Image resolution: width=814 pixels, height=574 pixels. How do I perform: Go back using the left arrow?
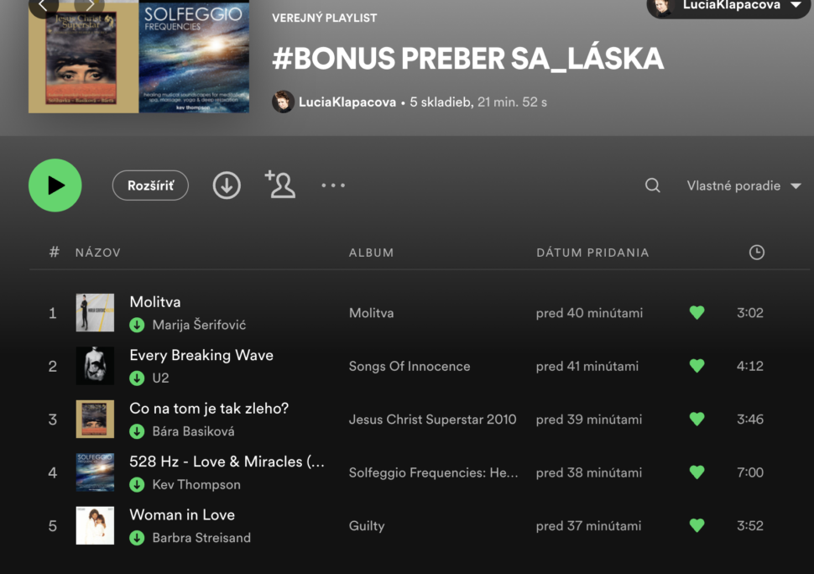pyautogui.click(x=43, y=6)
